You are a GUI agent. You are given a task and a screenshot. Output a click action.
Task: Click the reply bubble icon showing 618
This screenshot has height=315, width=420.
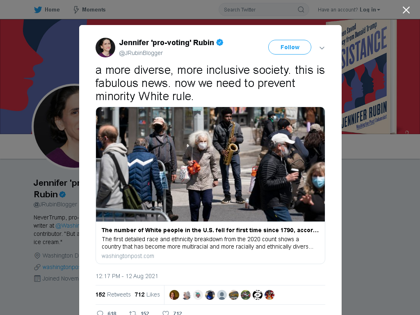pos(100,313)
